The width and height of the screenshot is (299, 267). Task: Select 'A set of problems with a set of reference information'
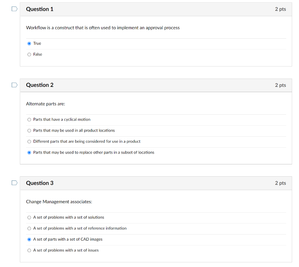(29, 228)
